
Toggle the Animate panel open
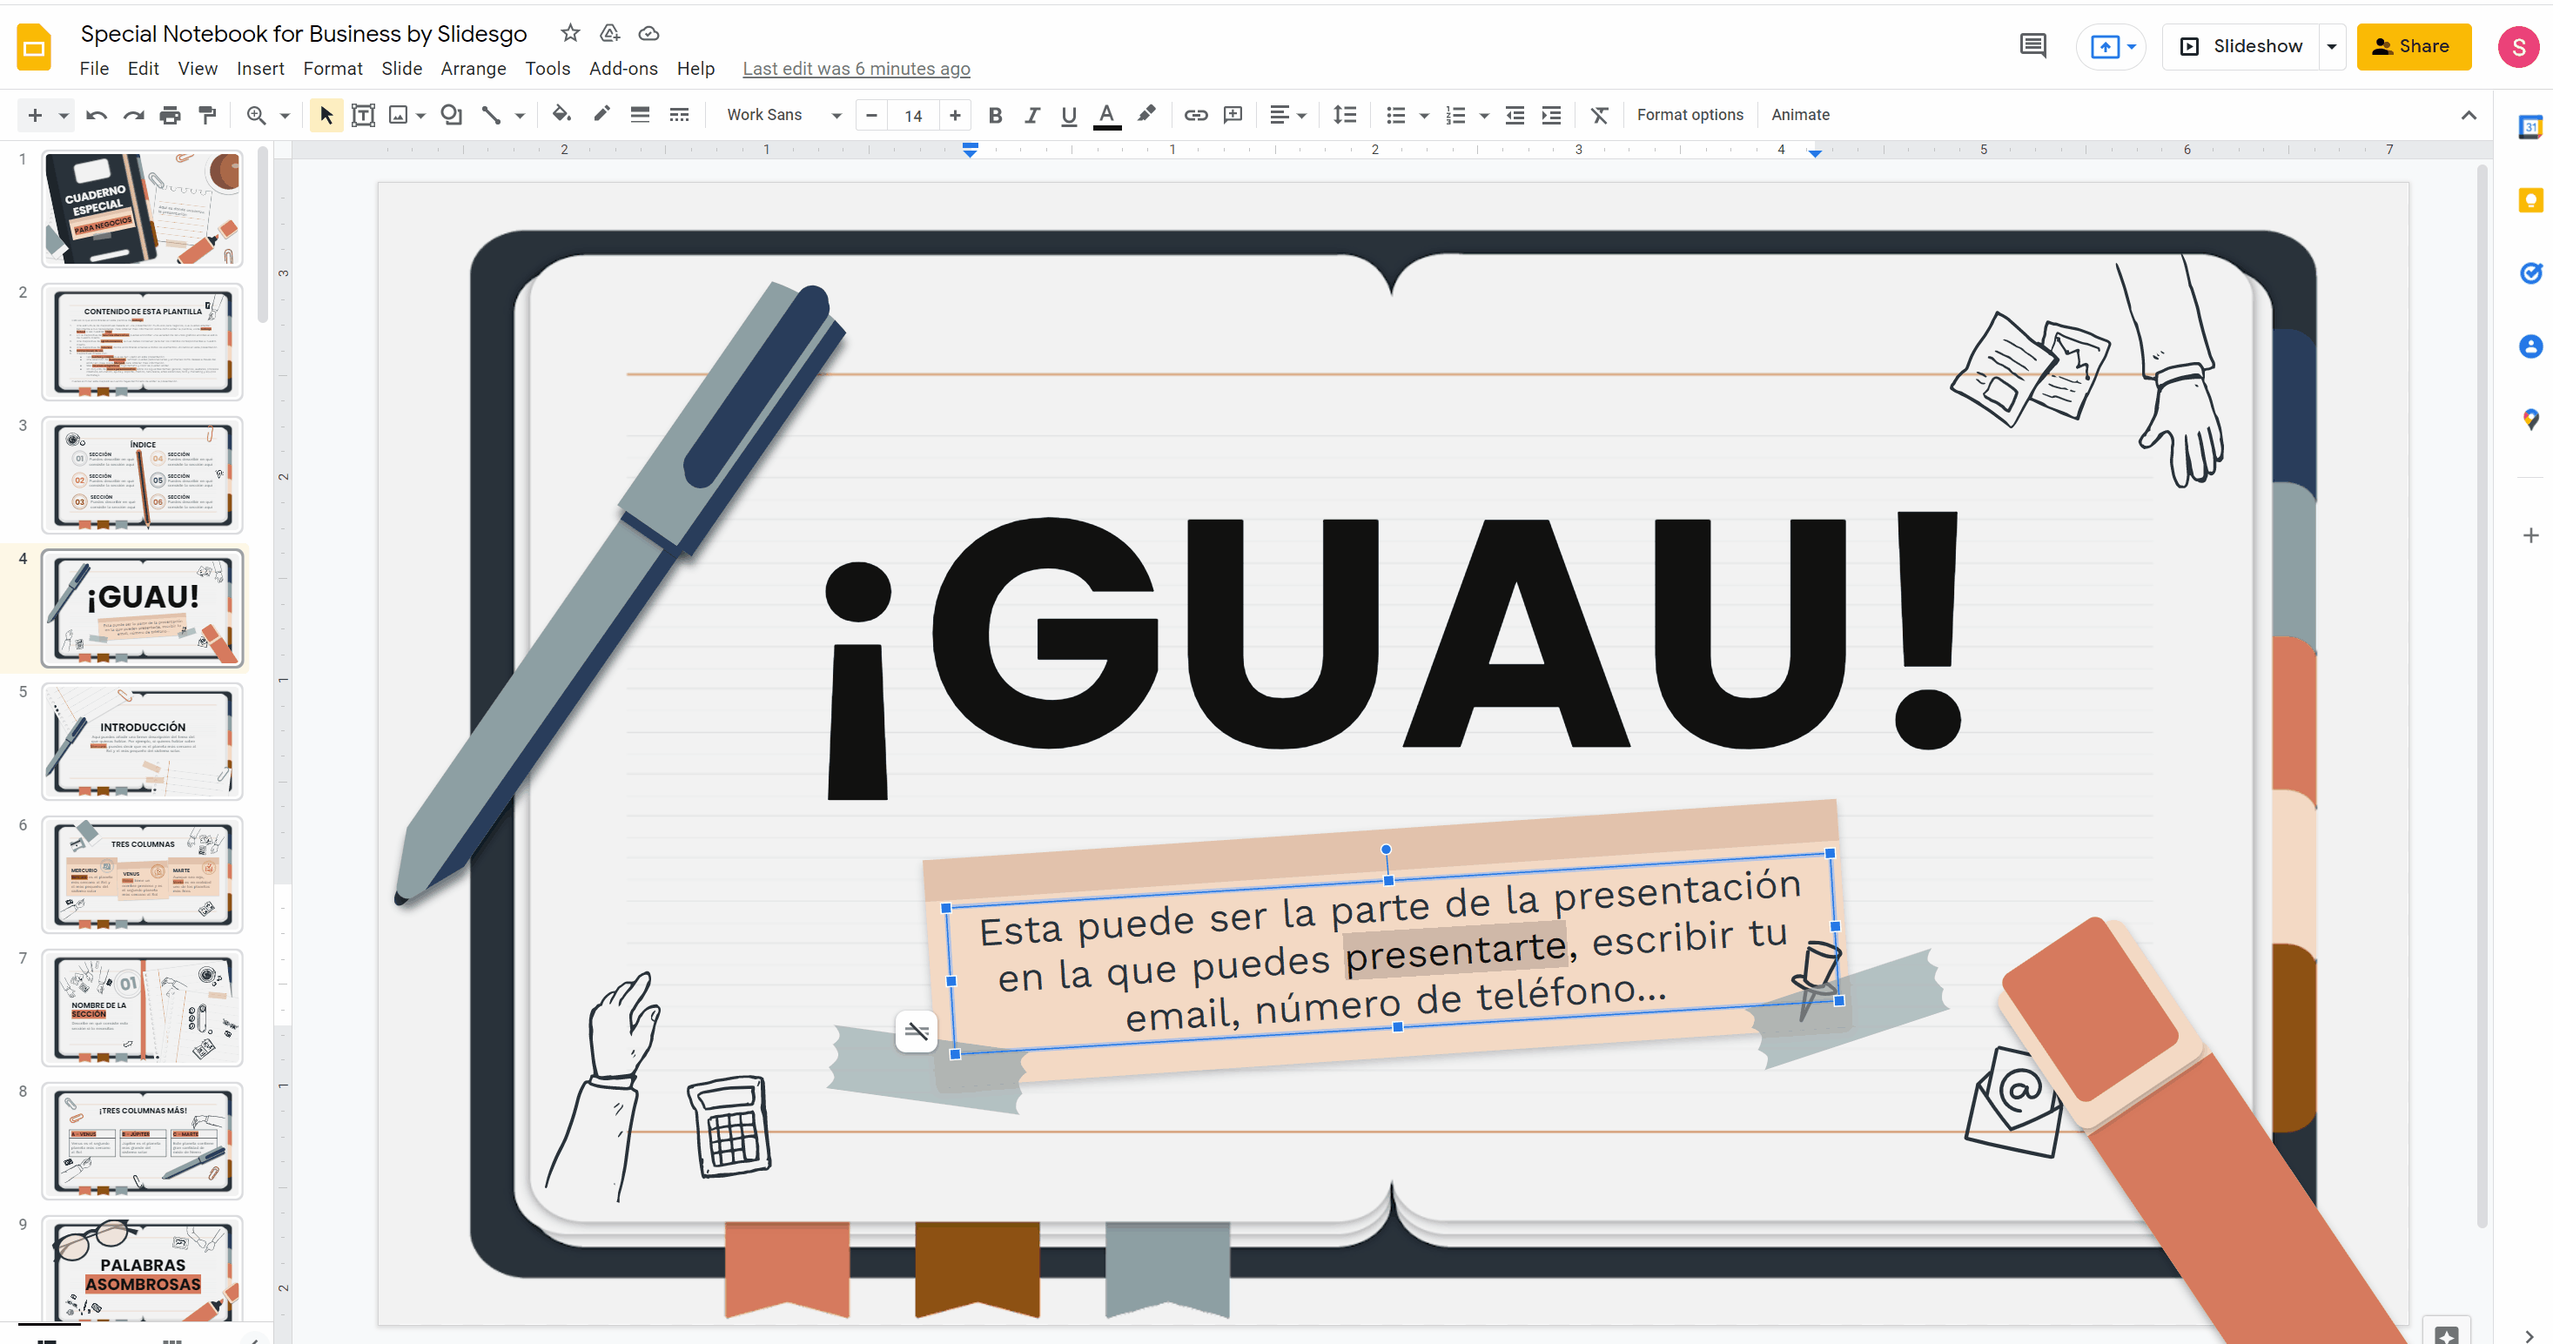(1804, 113)
